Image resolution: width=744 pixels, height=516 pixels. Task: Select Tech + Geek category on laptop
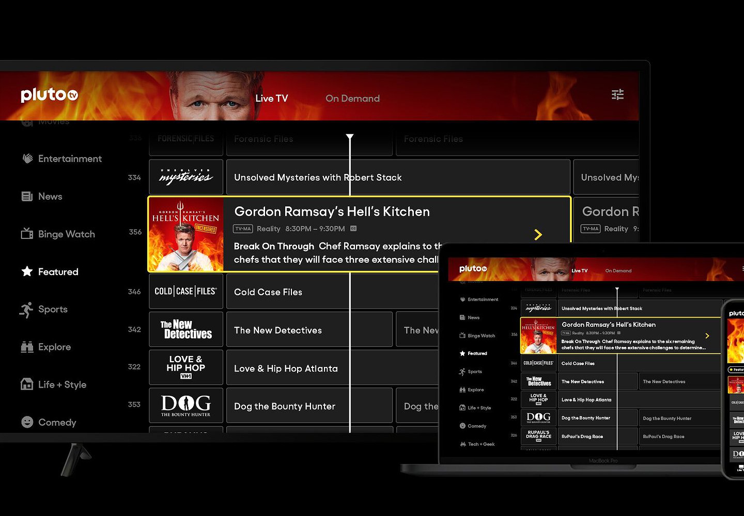pos(481,444)
